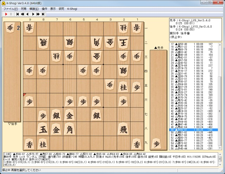This screenshot has width=225, height=174.
Task: Open the 棋譜(E) menu
Action: pos(34,8)
